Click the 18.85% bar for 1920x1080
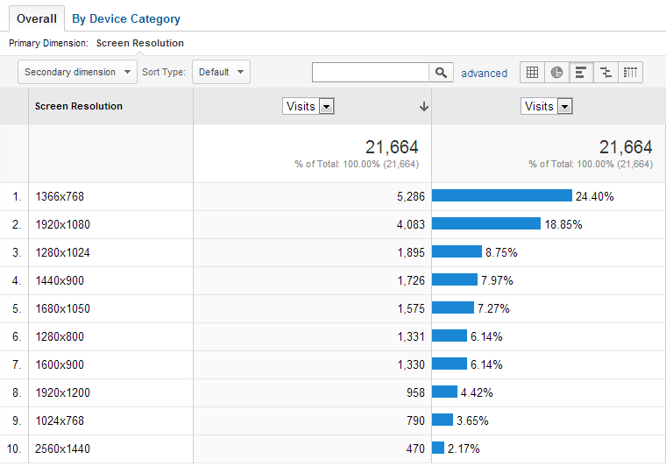The image size is (666, 466). point(486,223)
